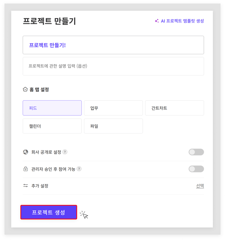This screenshot has width=225, height=240.
Task: Select 업무 as the home tab
Action: [x=113, y=108]
